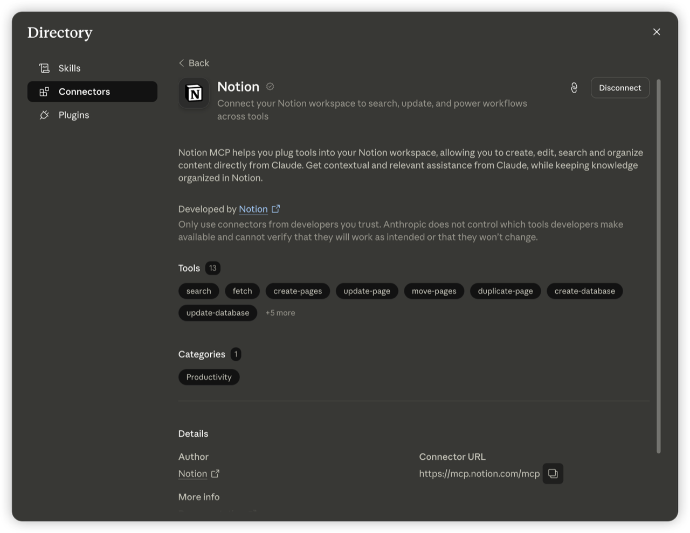Click the Directory dialog title
690x533 pixels.
pos(60,33)
